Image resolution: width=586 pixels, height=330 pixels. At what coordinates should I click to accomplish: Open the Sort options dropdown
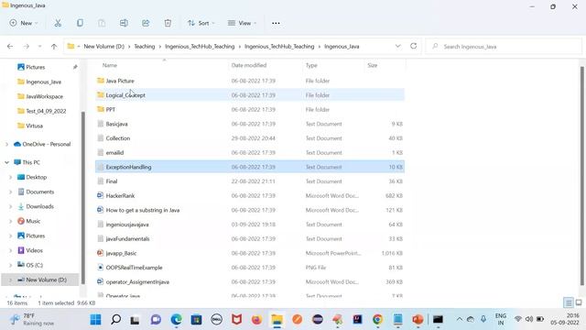click(201, 23)
